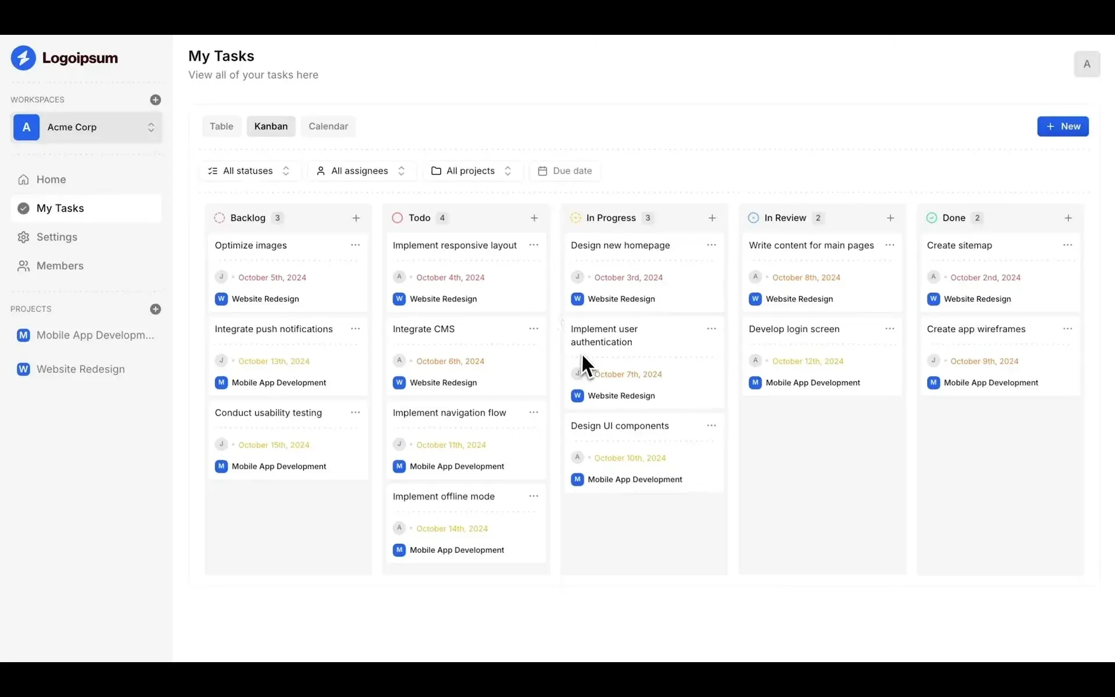Viewport: 1115px width, 697px height.
Task: Switch to the Calendar view tab
Action: pyautogui.click(x=328, y=126)
